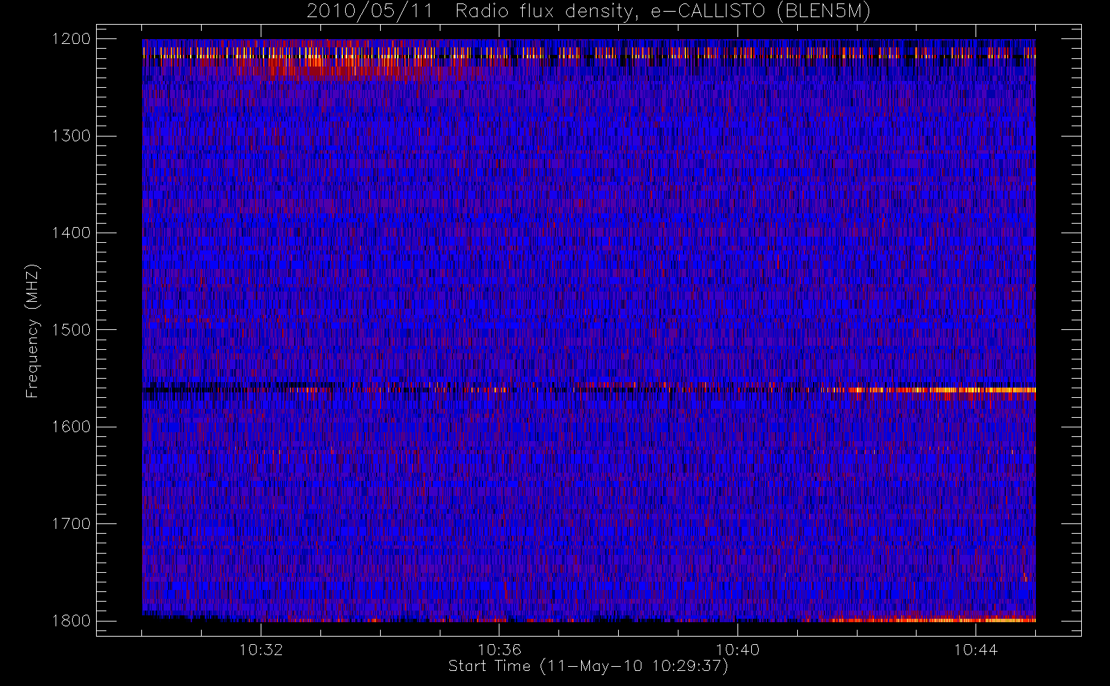
Task: Click the 10:32 time tick label
Action: coord(261,649)
